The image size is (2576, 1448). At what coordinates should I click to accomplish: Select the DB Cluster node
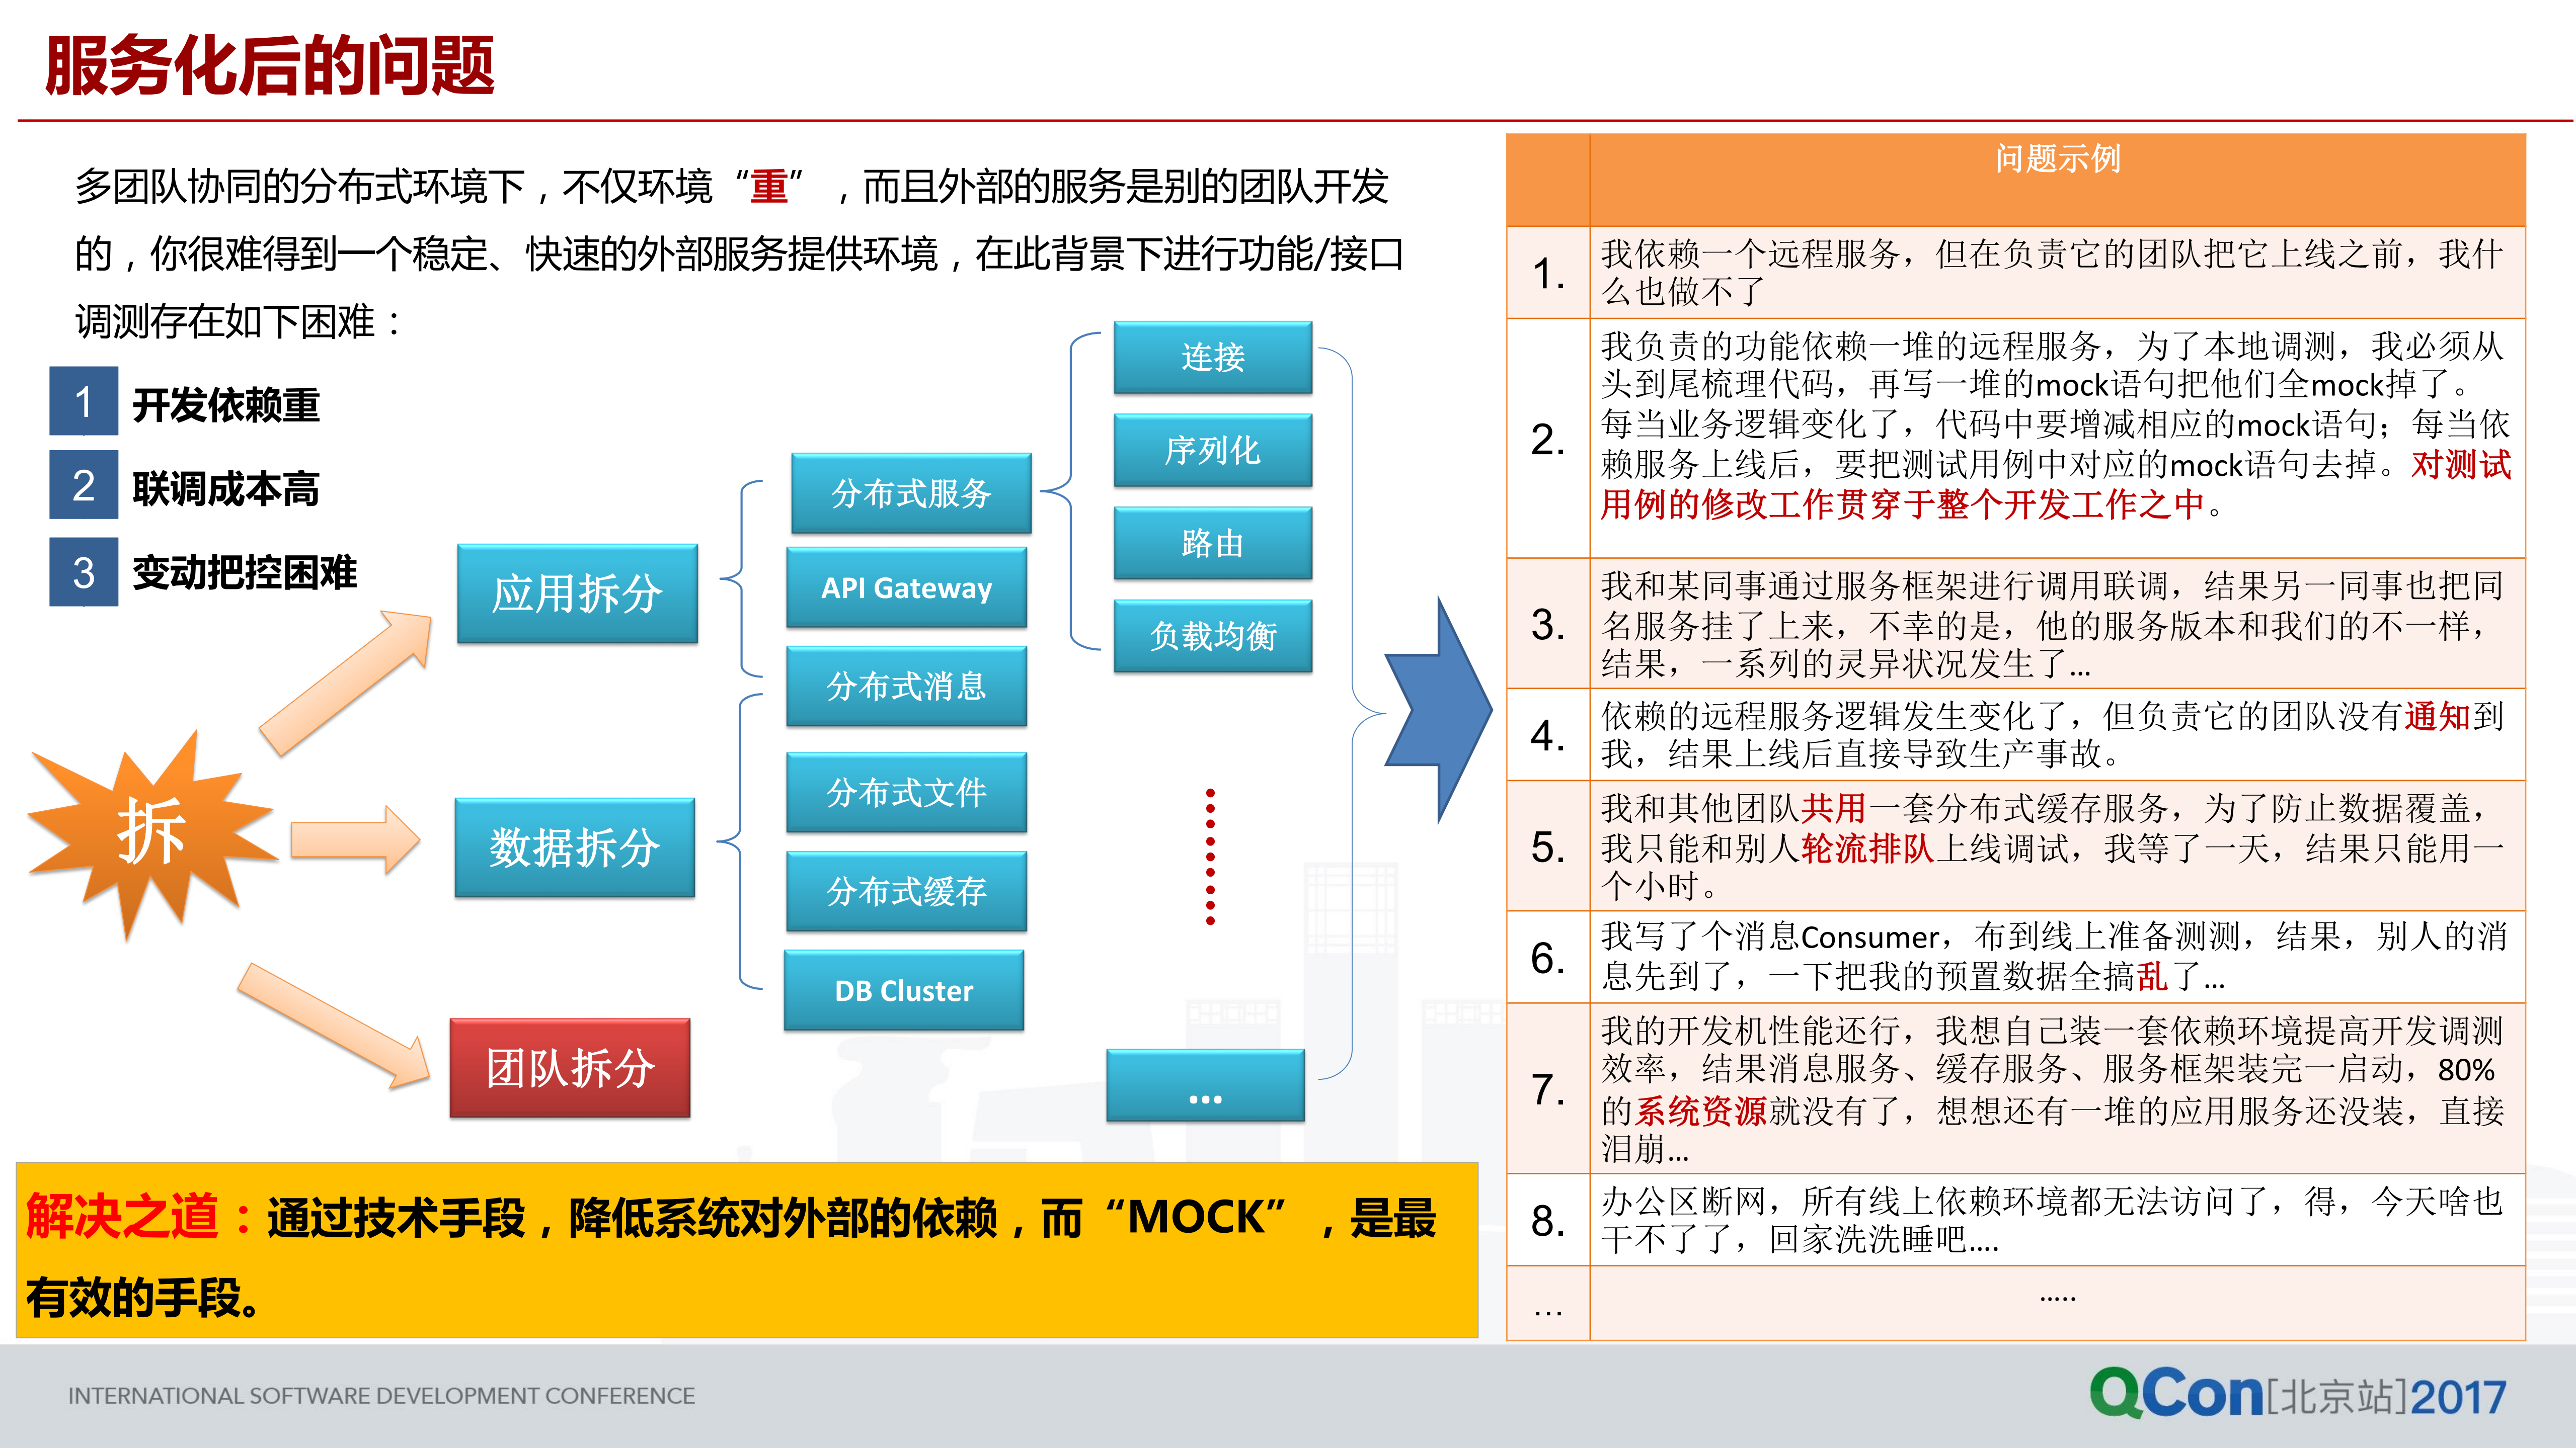[903, 991]
